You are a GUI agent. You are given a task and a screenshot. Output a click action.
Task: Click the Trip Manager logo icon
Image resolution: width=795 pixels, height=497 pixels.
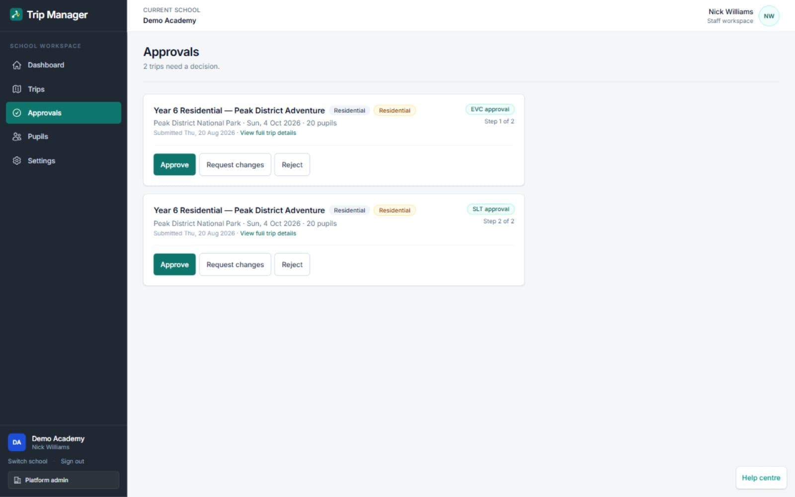[x=16, y=14]
